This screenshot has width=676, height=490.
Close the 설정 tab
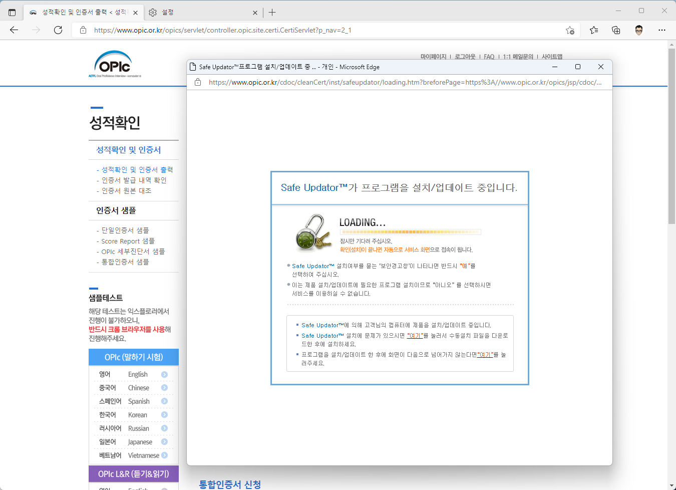255,13
